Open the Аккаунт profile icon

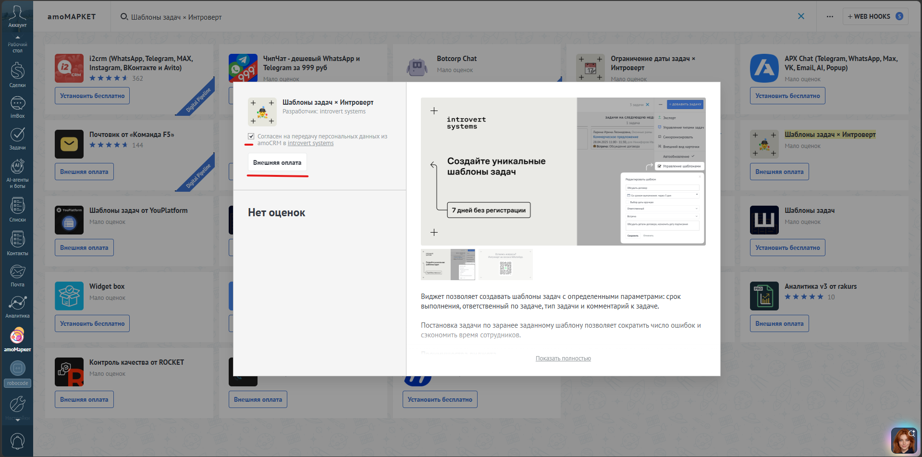[x=17, y=16]
